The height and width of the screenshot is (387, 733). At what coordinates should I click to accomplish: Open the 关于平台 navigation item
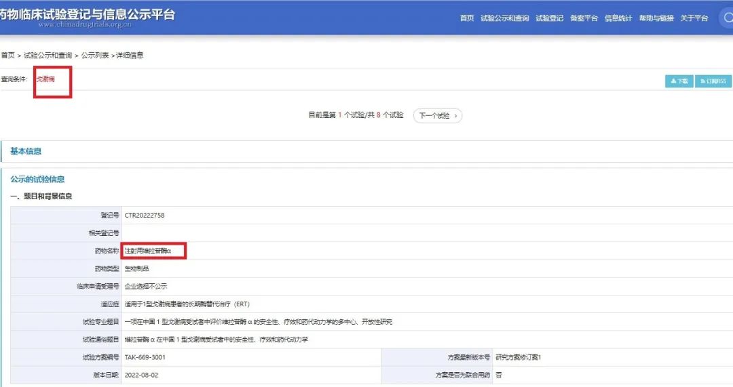coord(694,18)
